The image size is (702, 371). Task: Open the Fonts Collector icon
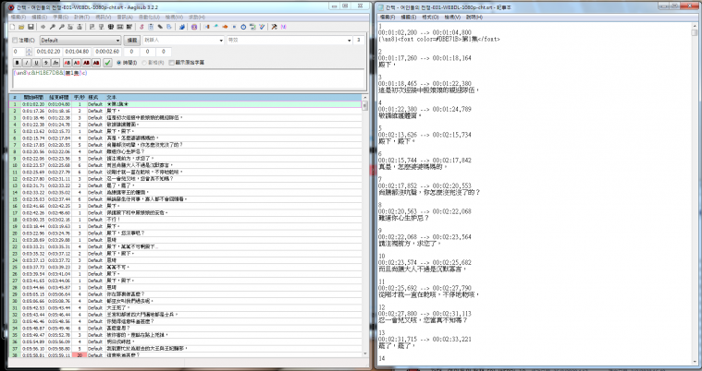169,27
